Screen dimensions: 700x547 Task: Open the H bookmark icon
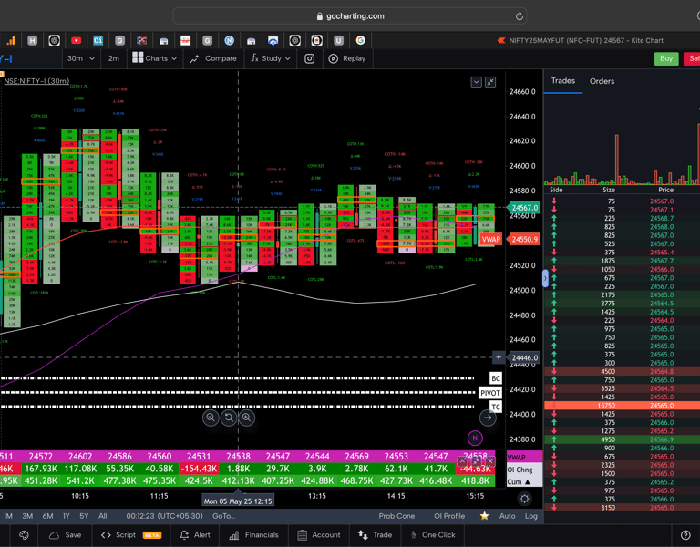point(32,41)
